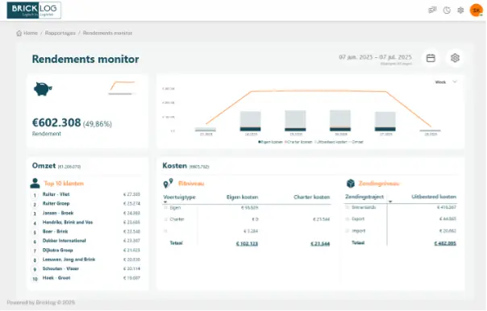Sort by the Voertuigtype column header
Image resolution: width=487 pixels, height=311 pixels.
click(179, 197)
